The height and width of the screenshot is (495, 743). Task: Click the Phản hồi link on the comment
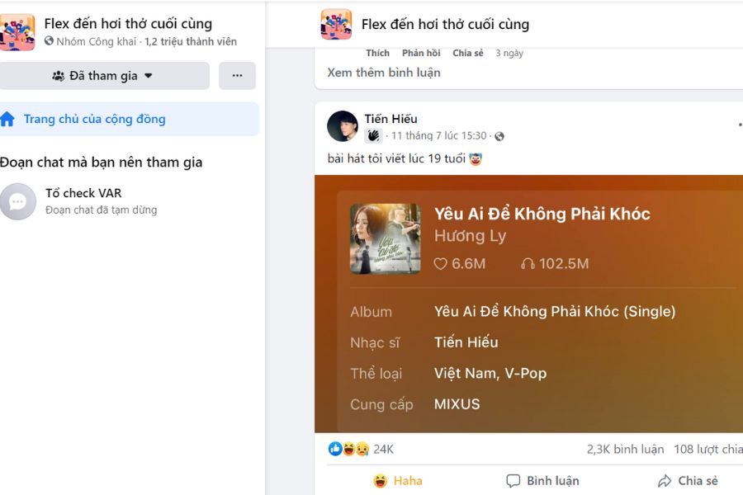(x=421, y=53)
